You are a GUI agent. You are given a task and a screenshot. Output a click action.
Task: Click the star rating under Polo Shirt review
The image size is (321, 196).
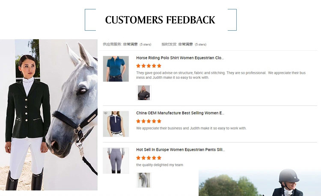tap(149, 66)
